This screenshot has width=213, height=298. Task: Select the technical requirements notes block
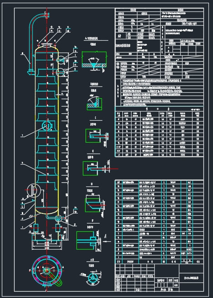(159, 93)
